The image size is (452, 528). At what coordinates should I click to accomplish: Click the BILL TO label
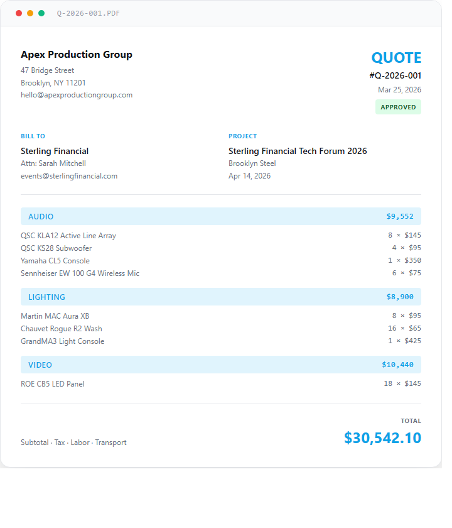click(x=33, y=136)
